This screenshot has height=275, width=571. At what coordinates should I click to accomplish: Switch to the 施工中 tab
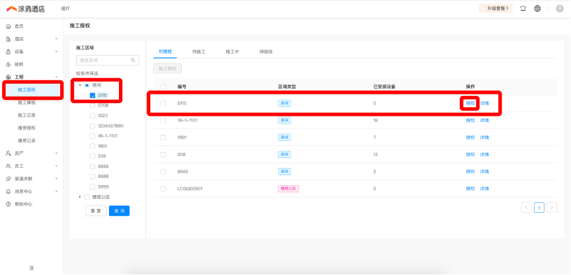pos(233,52)
